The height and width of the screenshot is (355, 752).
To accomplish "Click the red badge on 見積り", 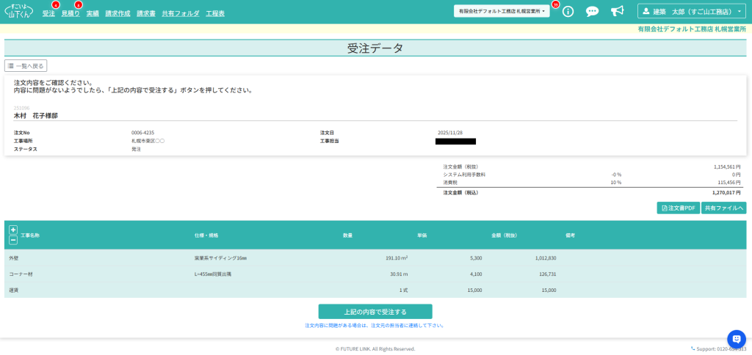I will pos(79,5).
